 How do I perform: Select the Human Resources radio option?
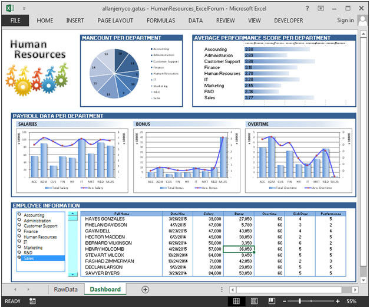pyautogui.click(x=20, y=237)
